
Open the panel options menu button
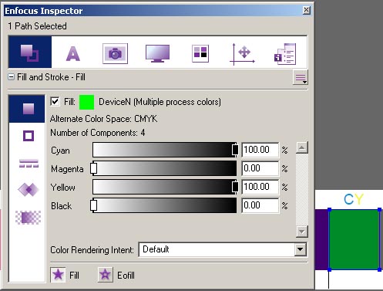click(301, 77)
